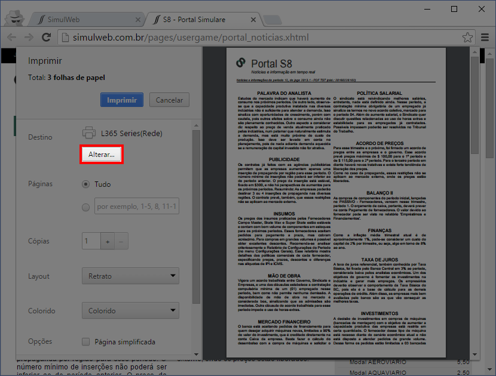Open the Colorido color dropdown
This screenshot has height=376, width=496.
pyautogui.click(x=130, y=310)
